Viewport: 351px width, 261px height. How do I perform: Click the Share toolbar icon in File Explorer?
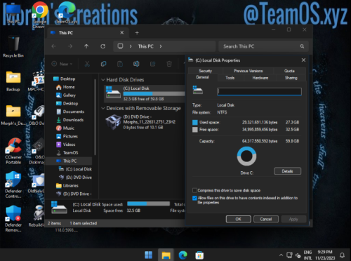click(152, 64)
